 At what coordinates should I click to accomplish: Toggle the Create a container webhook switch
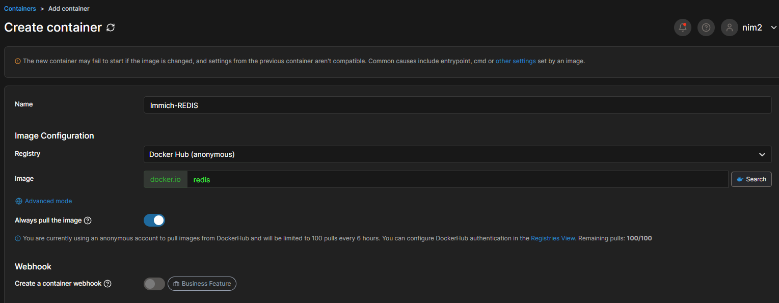point(154,284)
